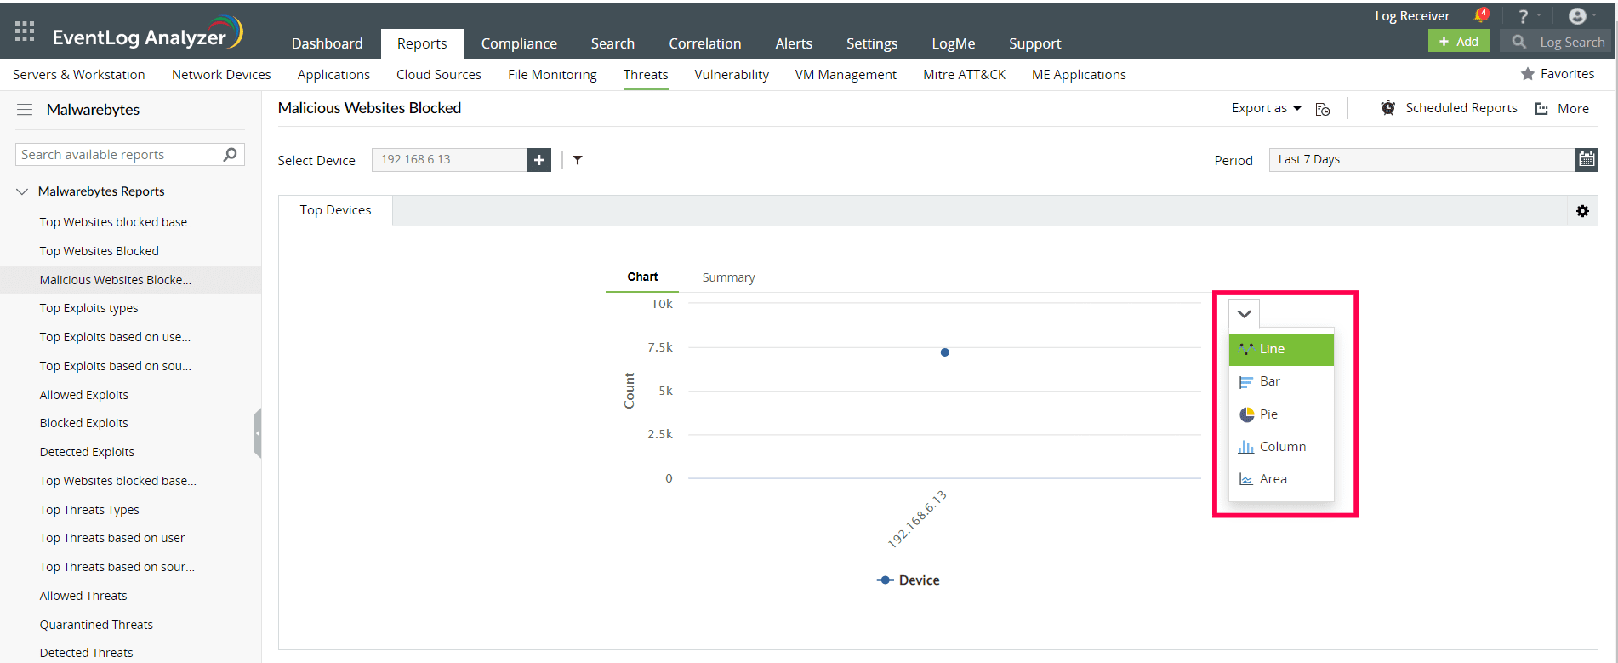
Task: Collapse the left sidebar handle
Action: [257, 433]
